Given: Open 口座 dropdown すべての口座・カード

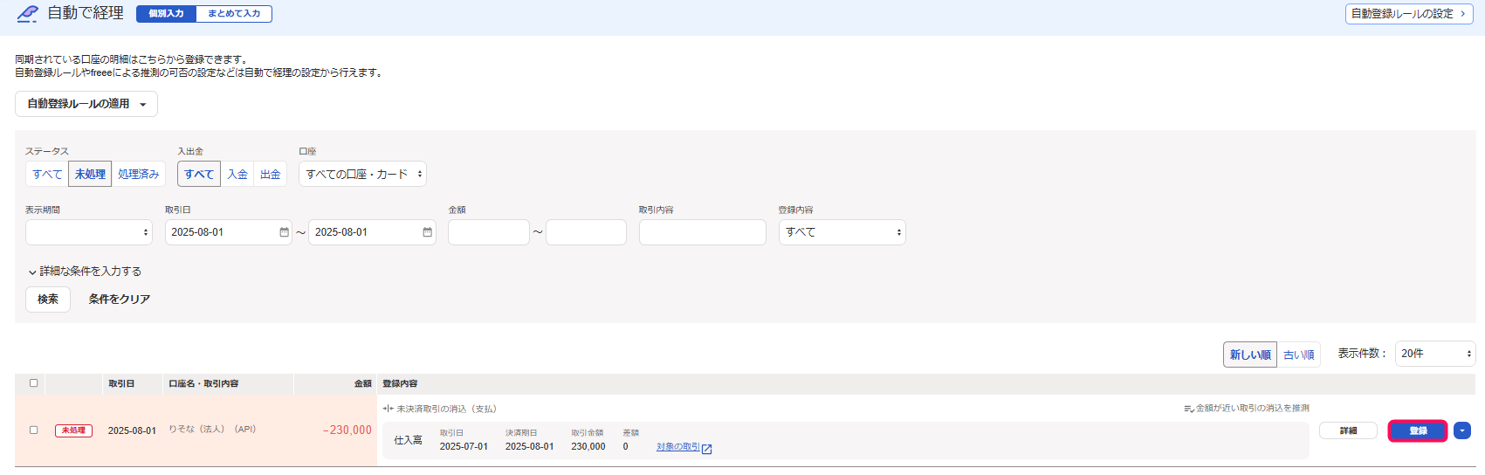Looking at the screenshot, I should pos(362,174).
